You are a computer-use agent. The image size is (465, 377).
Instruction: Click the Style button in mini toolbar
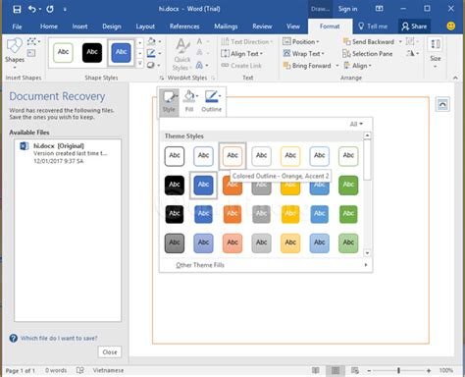(169, 102)
